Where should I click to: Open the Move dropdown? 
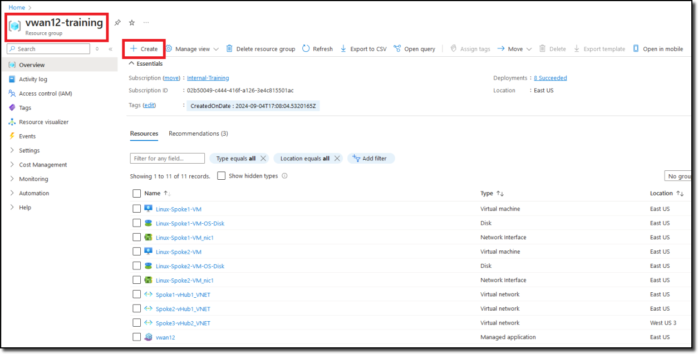tap(514, 49)
